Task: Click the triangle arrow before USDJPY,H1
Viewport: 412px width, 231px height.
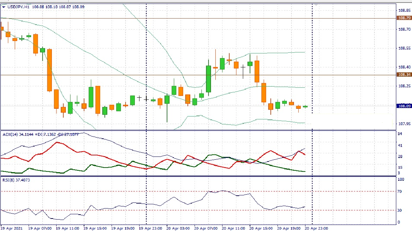Action: [4, 7]
